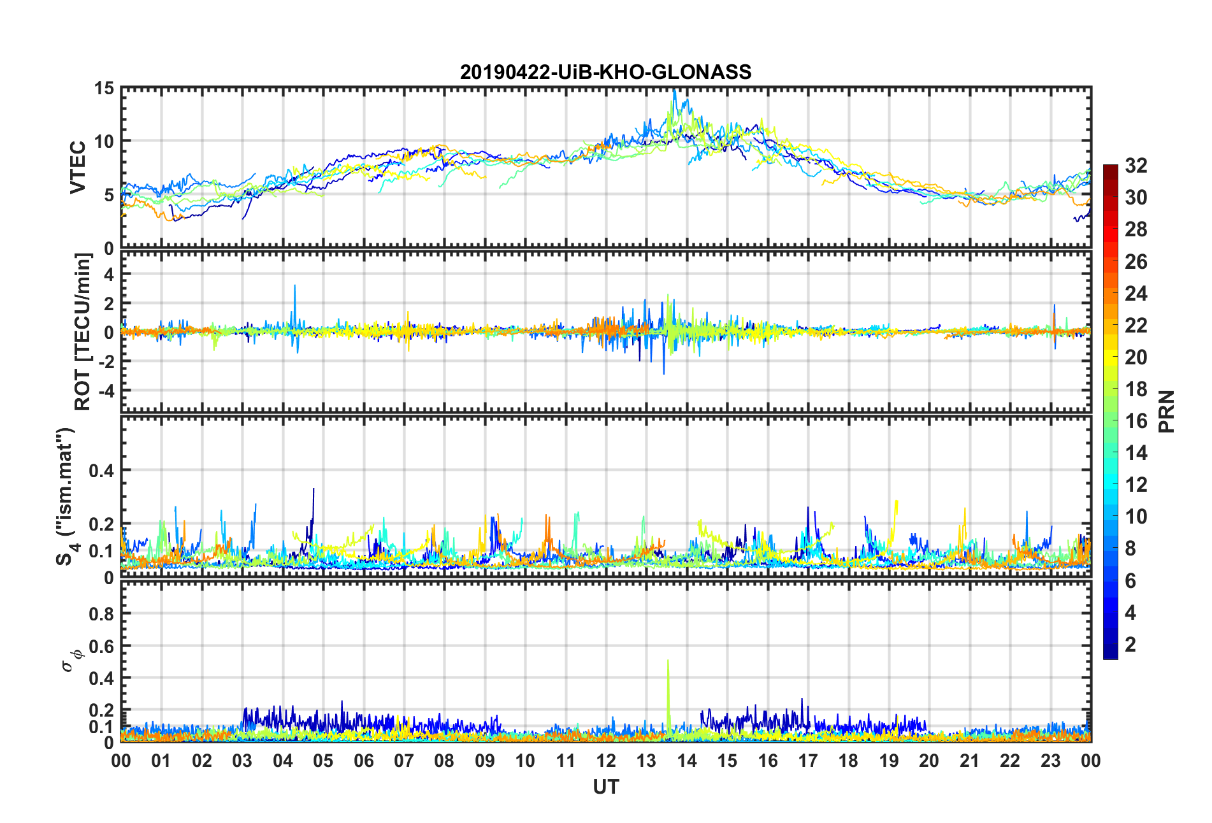Click the plot title 20190422-UiB-KHO-GLONASS
1212x823 pixels.
pos(605,72)
